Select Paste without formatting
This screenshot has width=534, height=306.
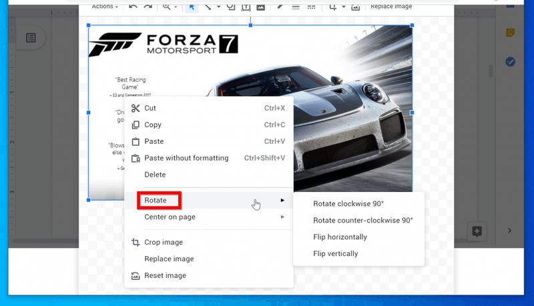[209, 158]
